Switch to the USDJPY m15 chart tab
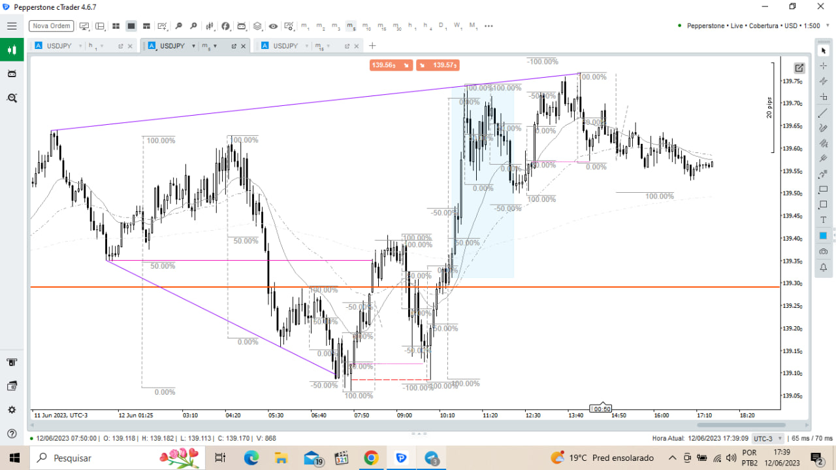This screenshot has height=470, width=836. point(285,46)
